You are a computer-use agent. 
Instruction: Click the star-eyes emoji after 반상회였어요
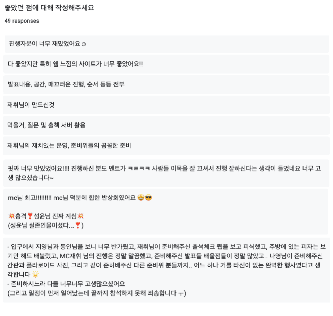pyautogui.click(x=141, y=198)
